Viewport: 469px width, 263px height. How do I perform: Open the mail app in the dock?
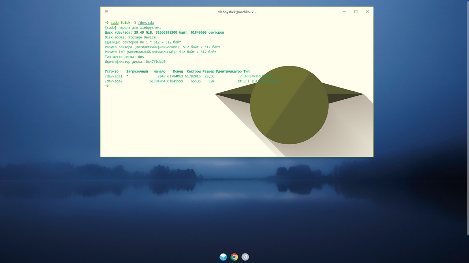click(x=223, y=257)
